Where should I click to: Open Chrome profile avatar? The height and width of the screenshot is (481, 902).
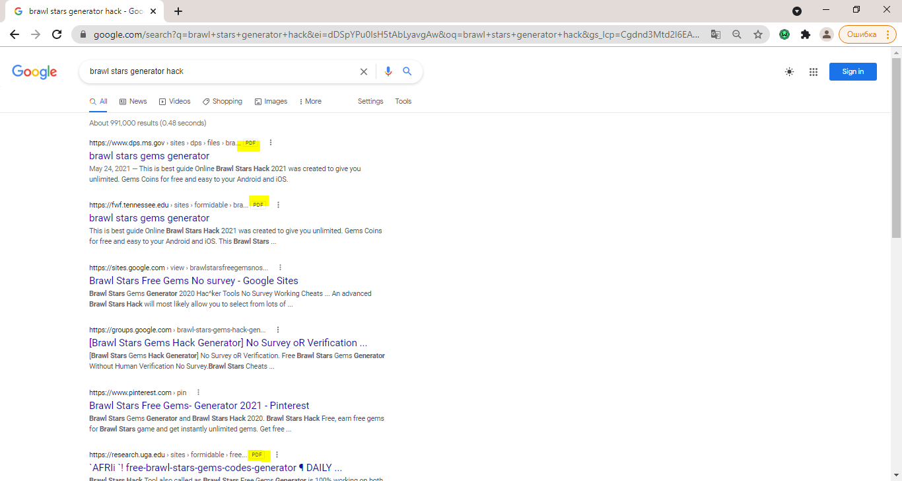pos(826,34)
